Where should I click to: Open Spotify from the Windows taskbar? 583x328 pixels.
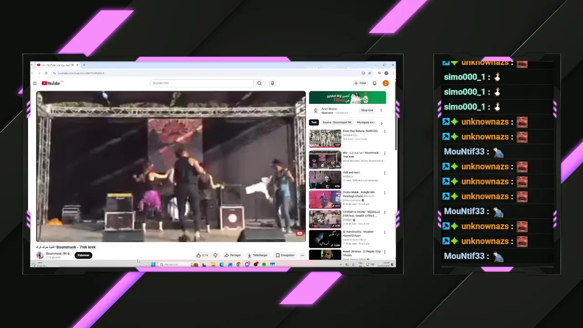click(x=264, y=264)
